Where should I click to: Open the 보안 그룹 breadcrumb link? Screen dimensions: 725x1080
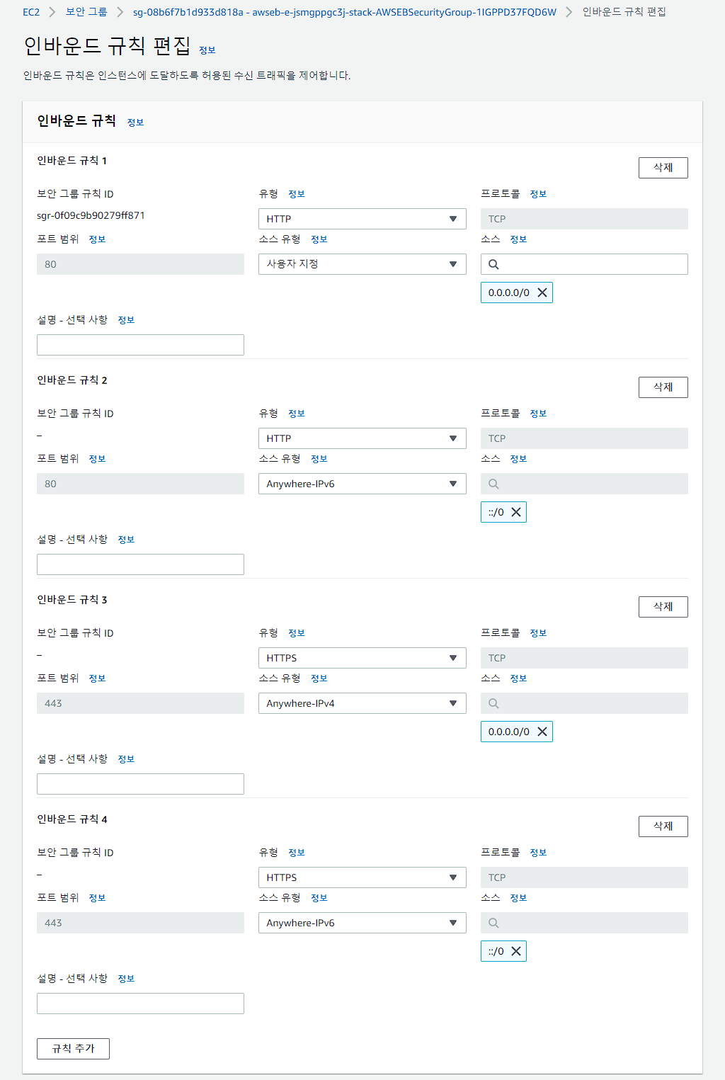coord(86,12)
